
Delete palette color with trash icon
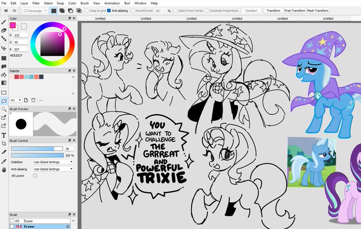[33, 100]
